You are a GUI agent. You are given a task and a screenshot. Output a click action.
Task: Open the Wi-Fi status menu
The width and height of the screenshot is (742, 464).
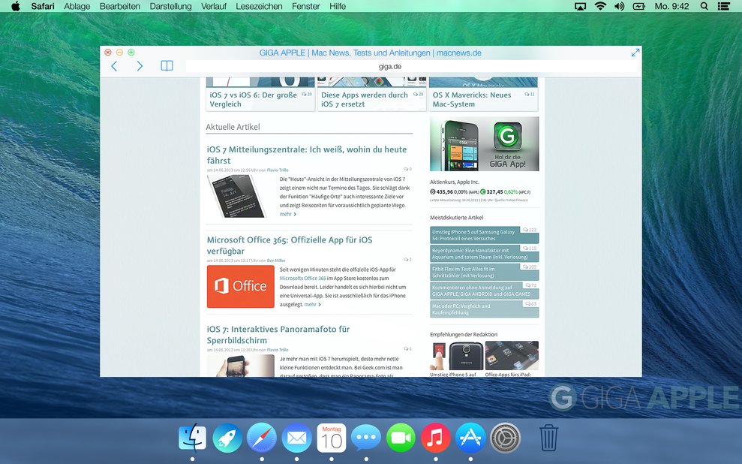click(x=600, y=6)
